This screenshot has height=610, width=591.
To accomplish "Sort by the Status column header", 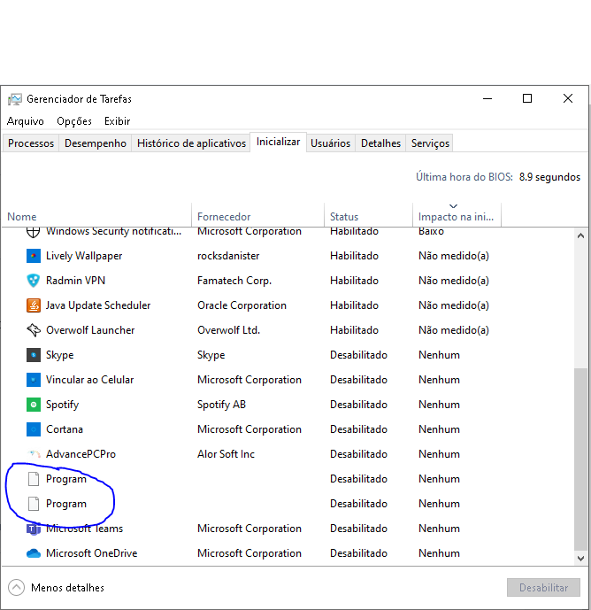I will click(x=368, y=216).
